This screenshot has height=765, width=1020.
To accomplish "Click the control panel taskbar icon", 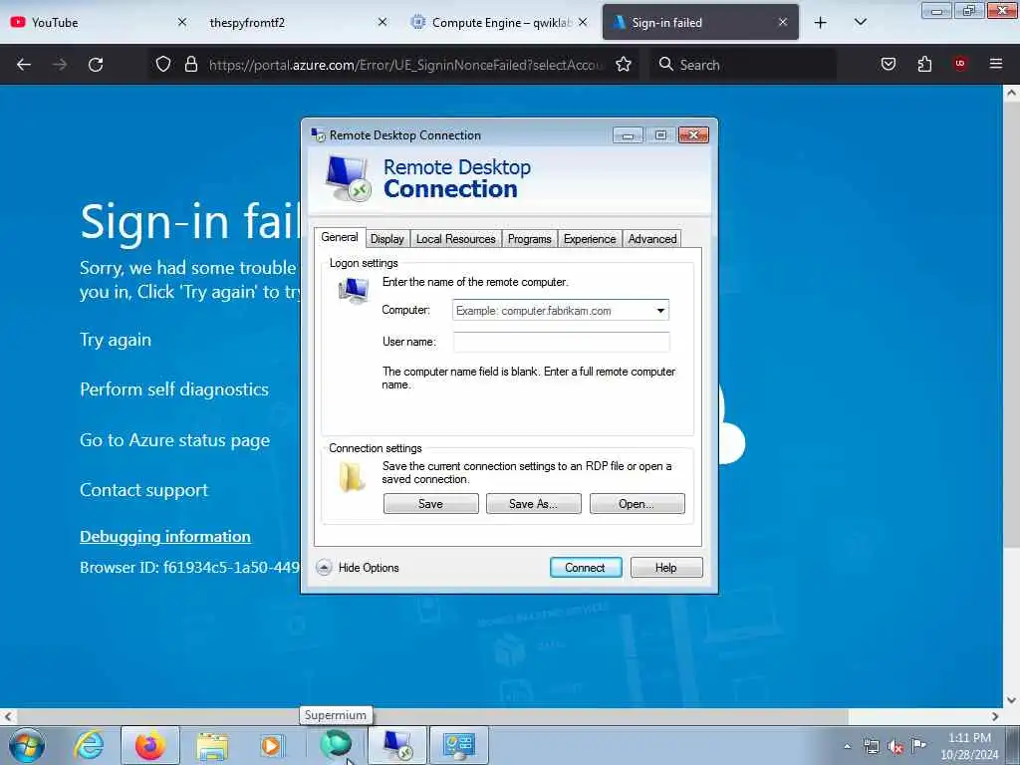I will click(x=458, y=745).
